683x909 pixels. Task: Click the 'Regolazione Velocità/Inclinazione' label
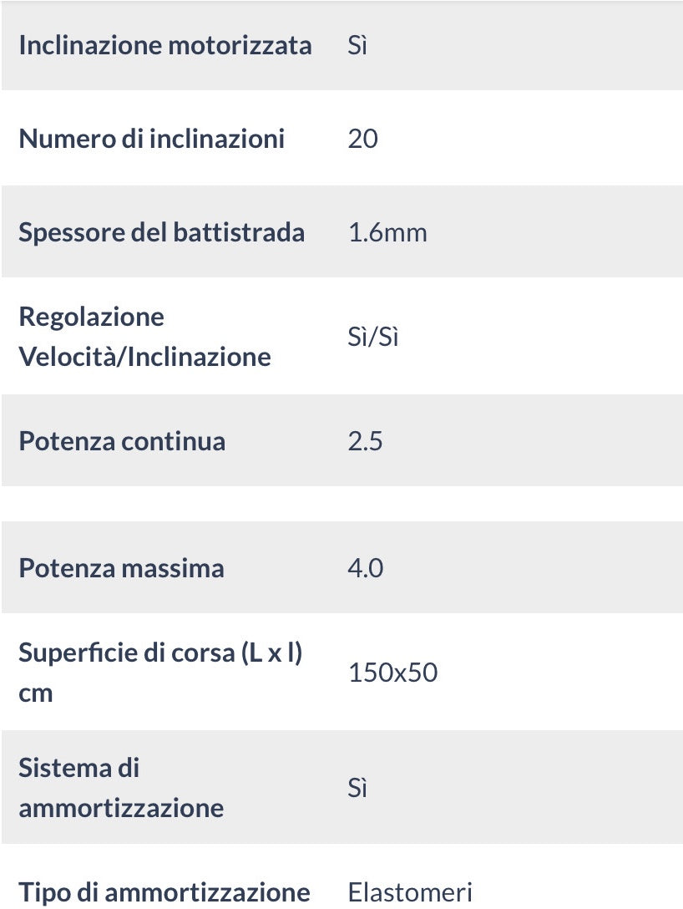tap(145, 337)
